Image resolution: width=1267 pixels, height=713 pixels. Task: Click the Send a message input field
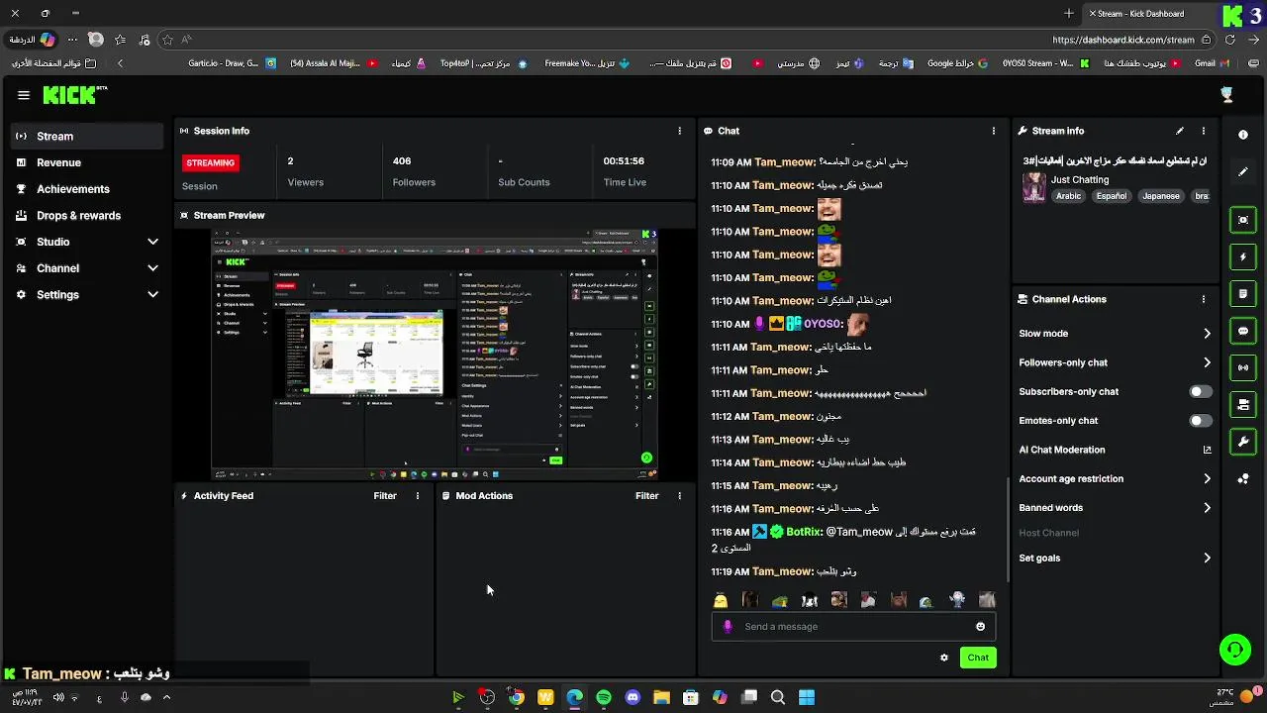[x=853, y=627]
